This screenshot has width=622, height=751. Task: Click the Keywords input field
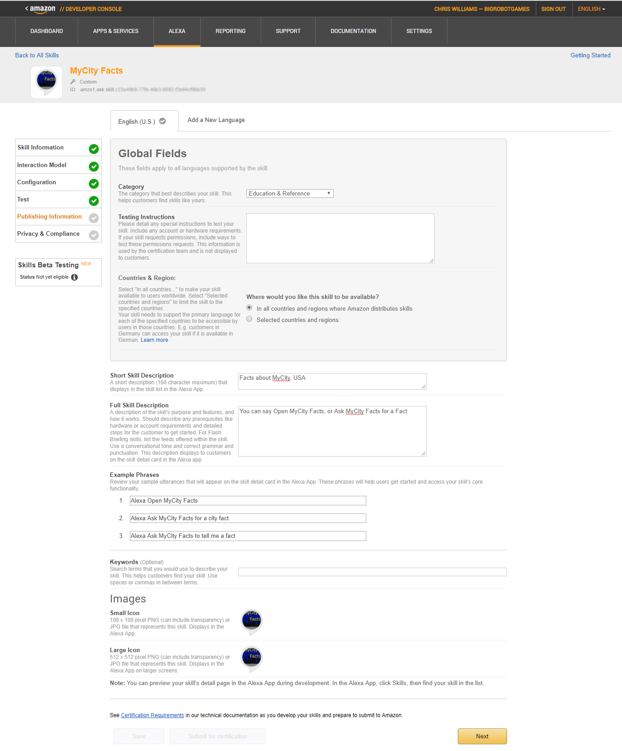pyautogui.click(x=373, y=572)
